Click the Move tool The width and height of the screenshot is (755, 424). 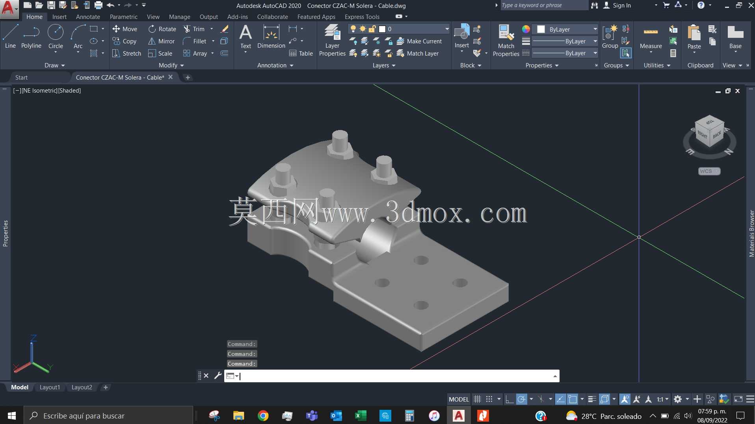125,29
